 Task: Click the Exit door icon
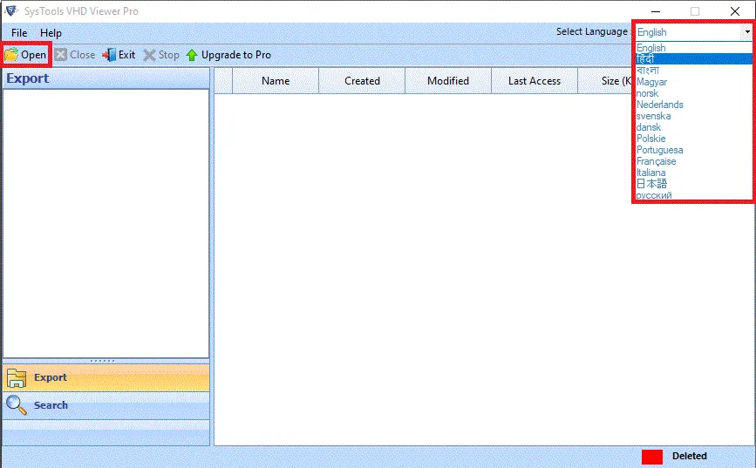109,55
